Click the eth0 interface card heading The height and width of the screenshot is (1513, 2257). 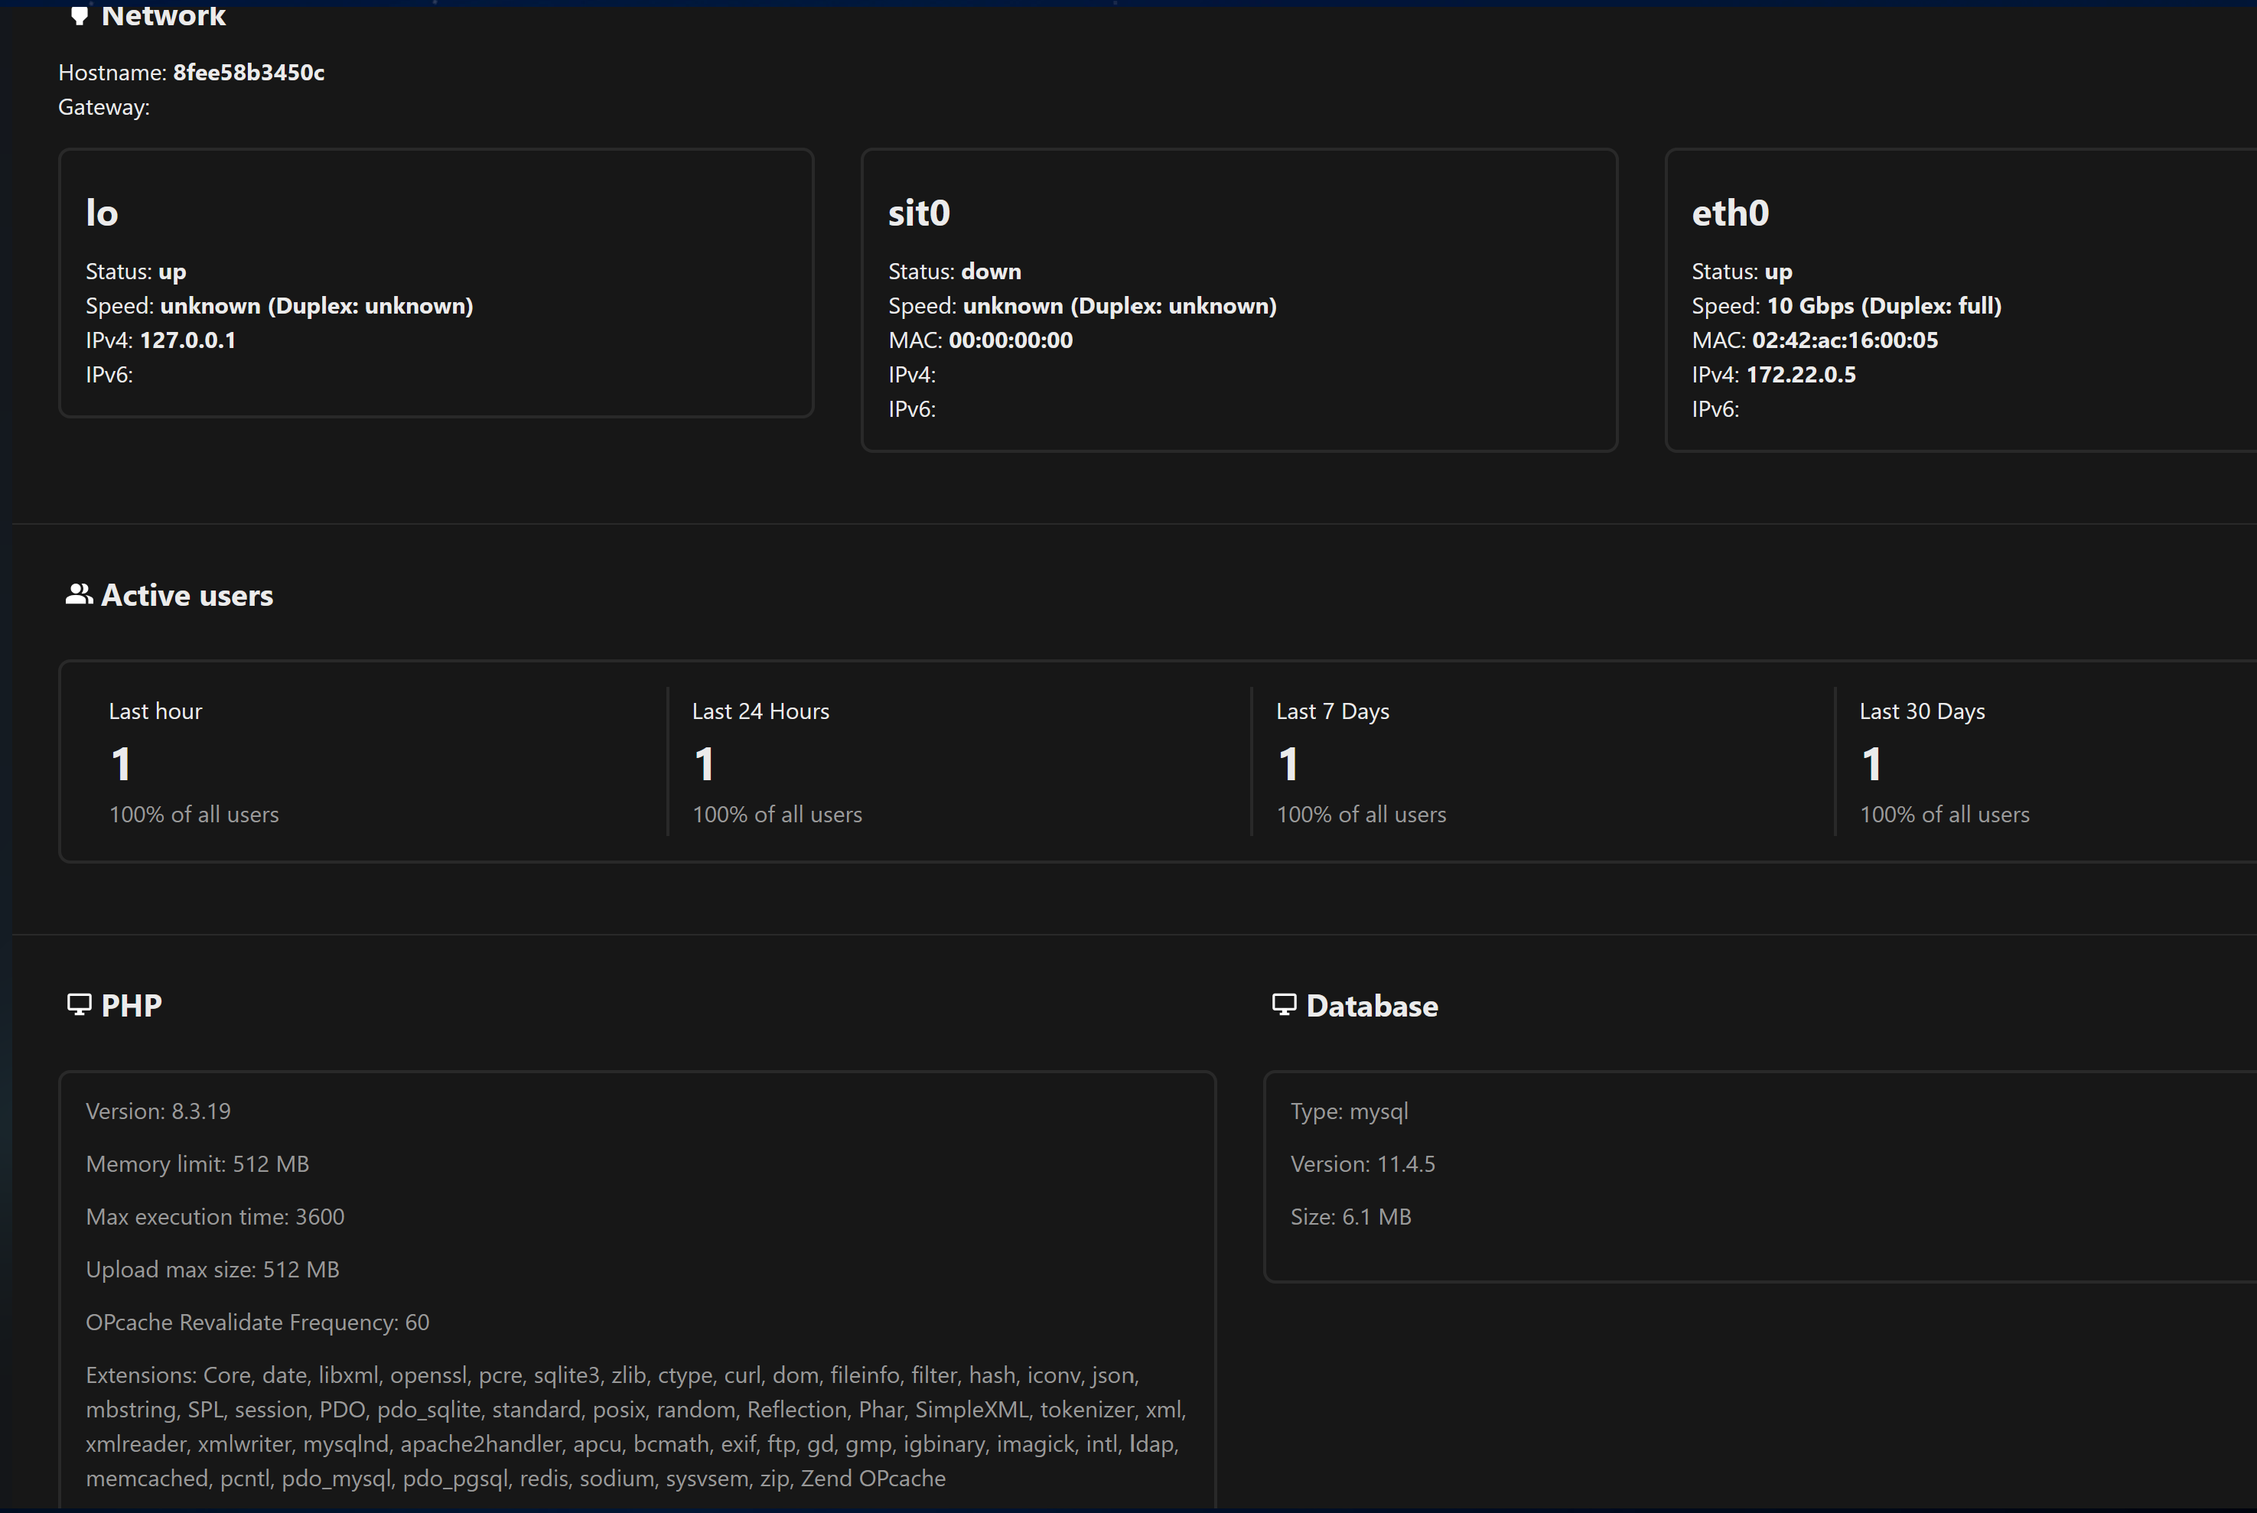(x=1730, y=213)
